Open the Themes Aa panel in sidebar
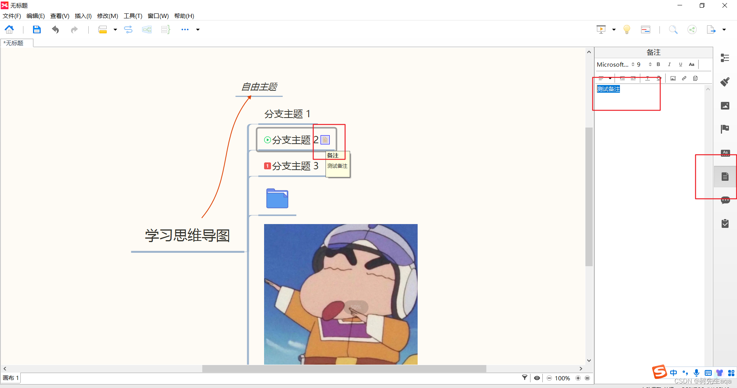The height and width of the screenshot is (388, 737). pyautogui.click(x=725, y=153)
